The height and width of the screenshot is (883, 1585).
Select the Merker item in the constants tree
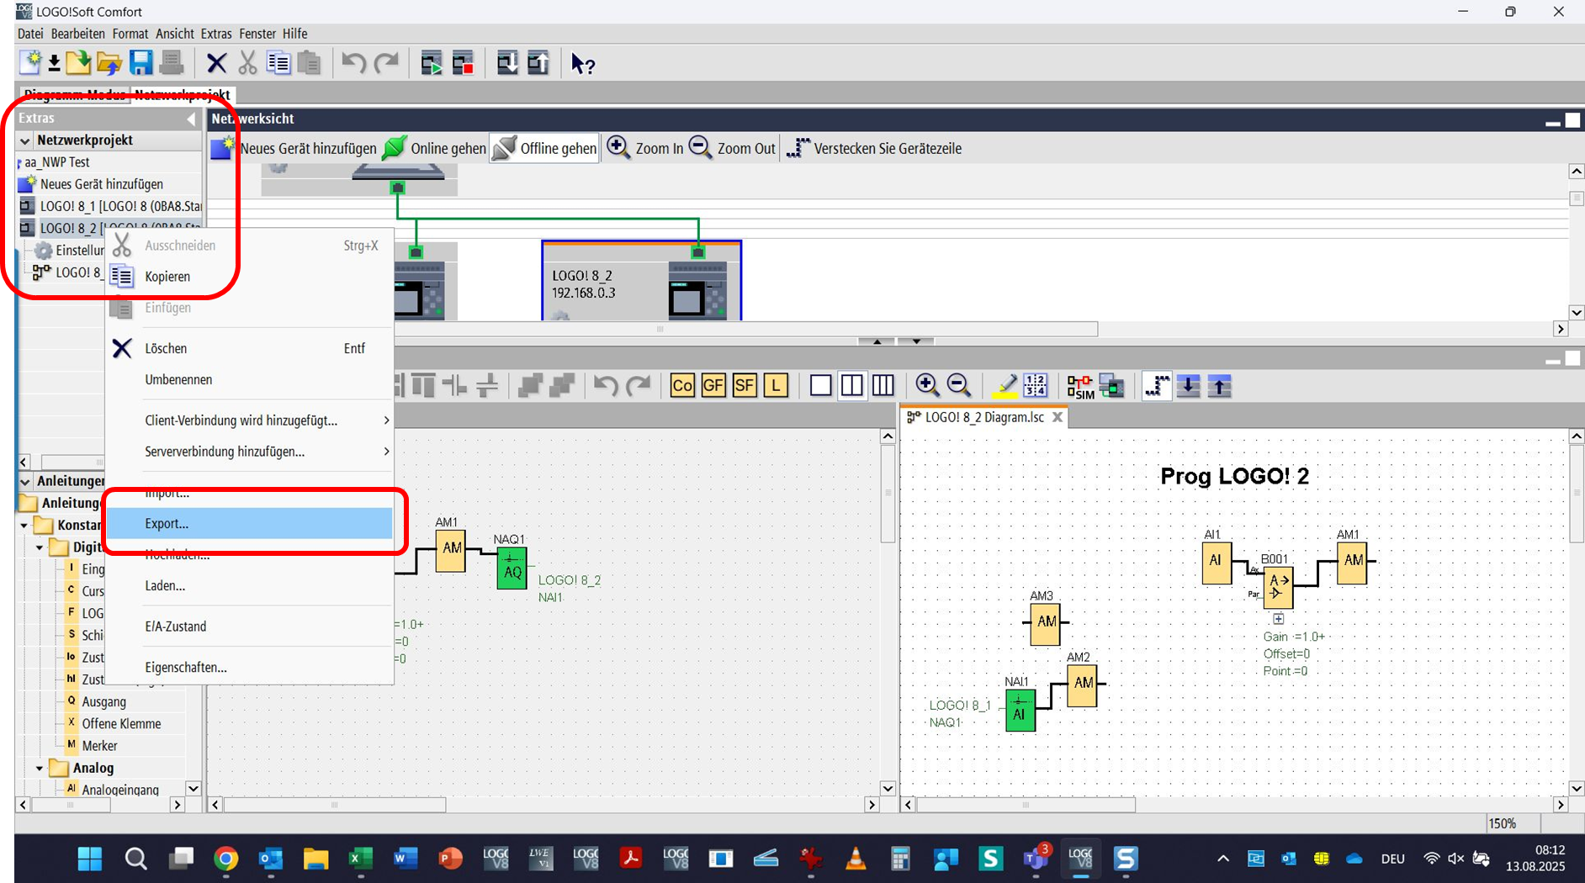99,746
